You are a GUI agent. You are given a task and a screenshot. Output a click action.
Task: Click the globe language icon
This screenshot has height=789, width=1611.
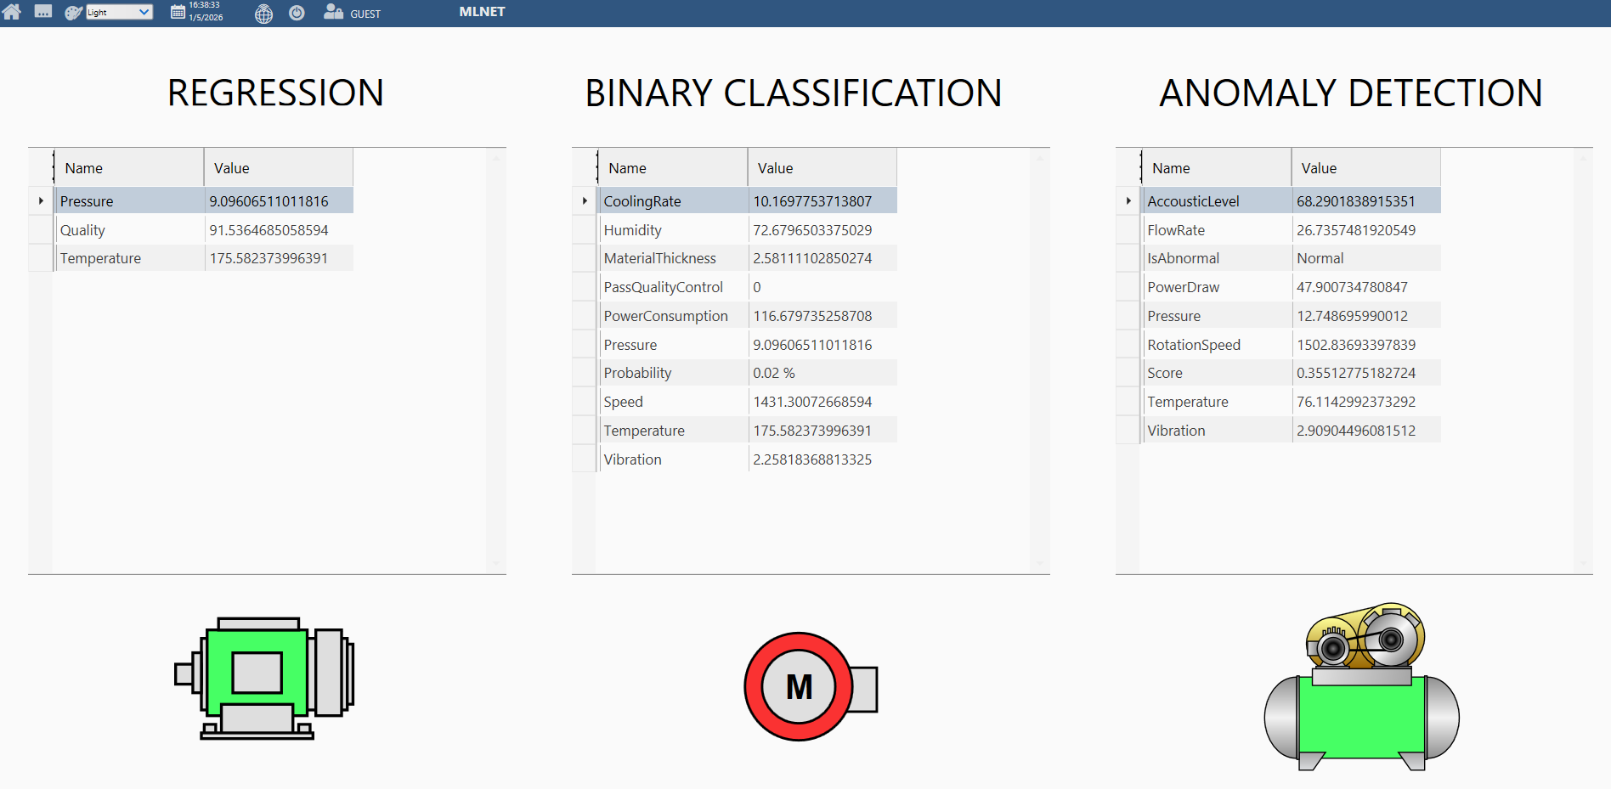tap(264, 14)
